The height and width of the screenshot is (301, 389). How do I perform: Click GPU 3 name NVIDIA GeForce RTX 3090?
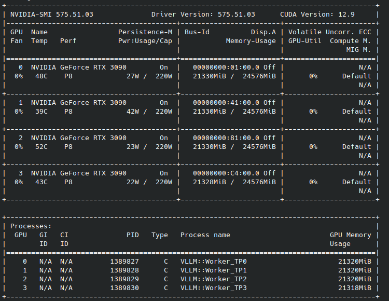(x=79, y=173)
